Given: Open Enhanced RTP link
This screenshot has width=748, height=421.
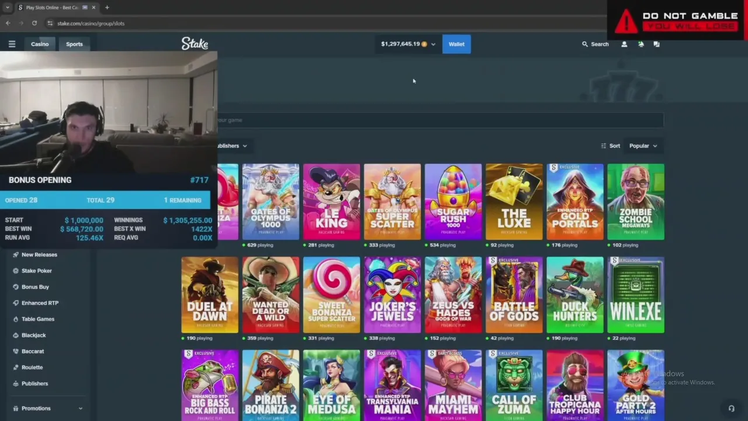Looking at the screenshot, I should pyautogui.click(x=40, y=303).
